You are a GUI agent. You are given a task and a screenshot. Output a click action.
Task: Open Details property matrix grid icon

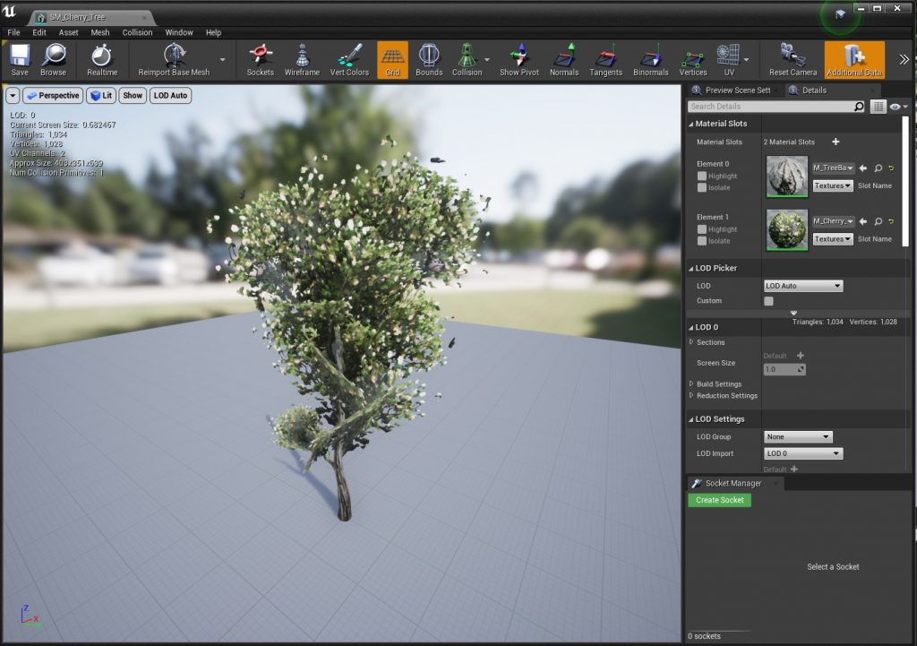click(878, 107)
